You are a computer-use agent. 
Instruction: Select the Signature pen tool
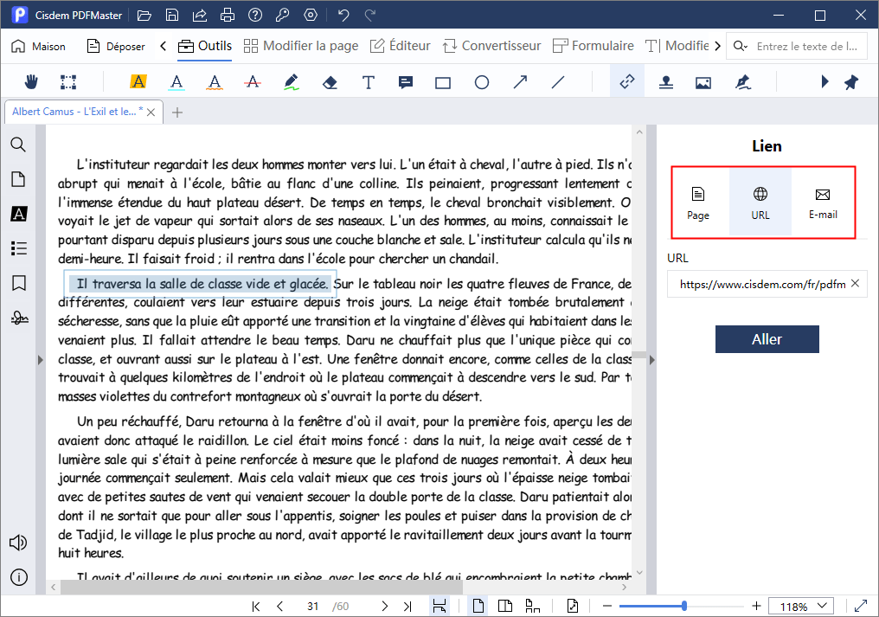point(743,82)
